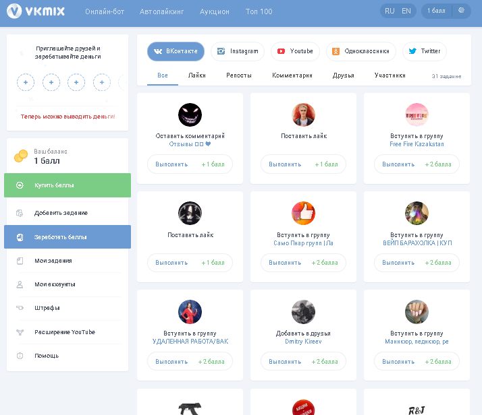Select the Instagram network button
This screenshot has height=415, width=482.
pyautogui.click(x=238, y=51)
